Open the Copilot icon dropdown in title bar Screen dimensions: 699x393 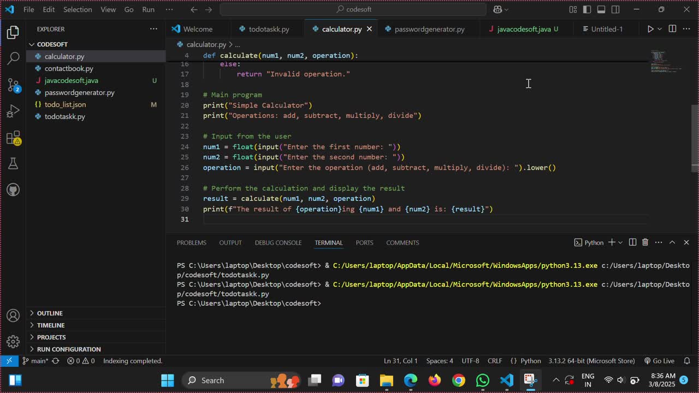click(x=501, y=9)
